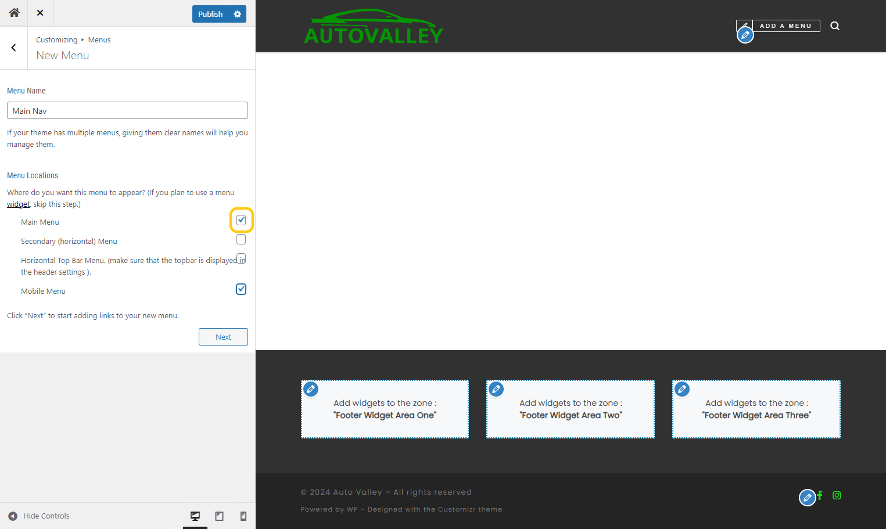Toggle the Main Menu location checkbox

[241, 220]
